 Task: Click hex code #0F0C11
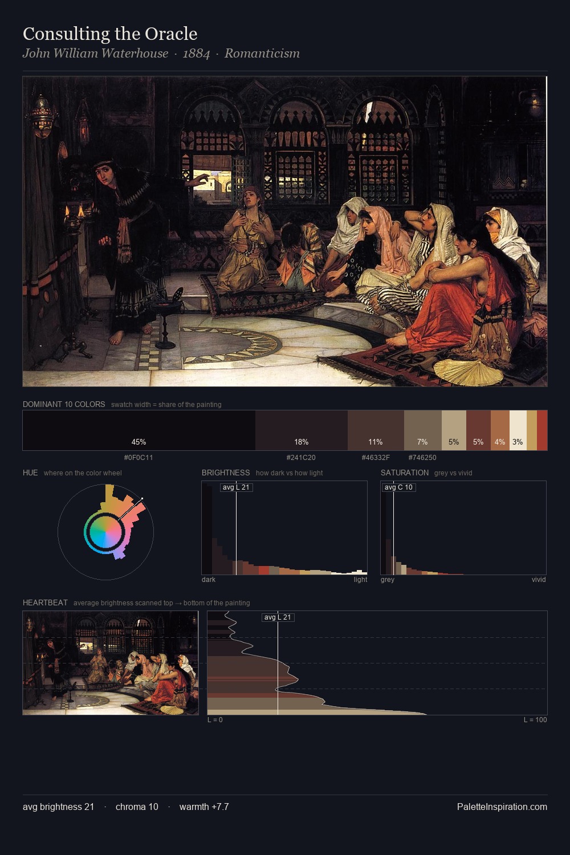[139, 458]
